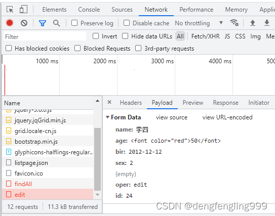Show the Initiator tab
The image size is (275, 216).
coord(259,103)
